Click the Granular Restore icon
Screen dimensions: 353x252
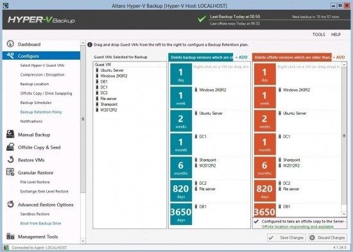click(x=10, y=172)
